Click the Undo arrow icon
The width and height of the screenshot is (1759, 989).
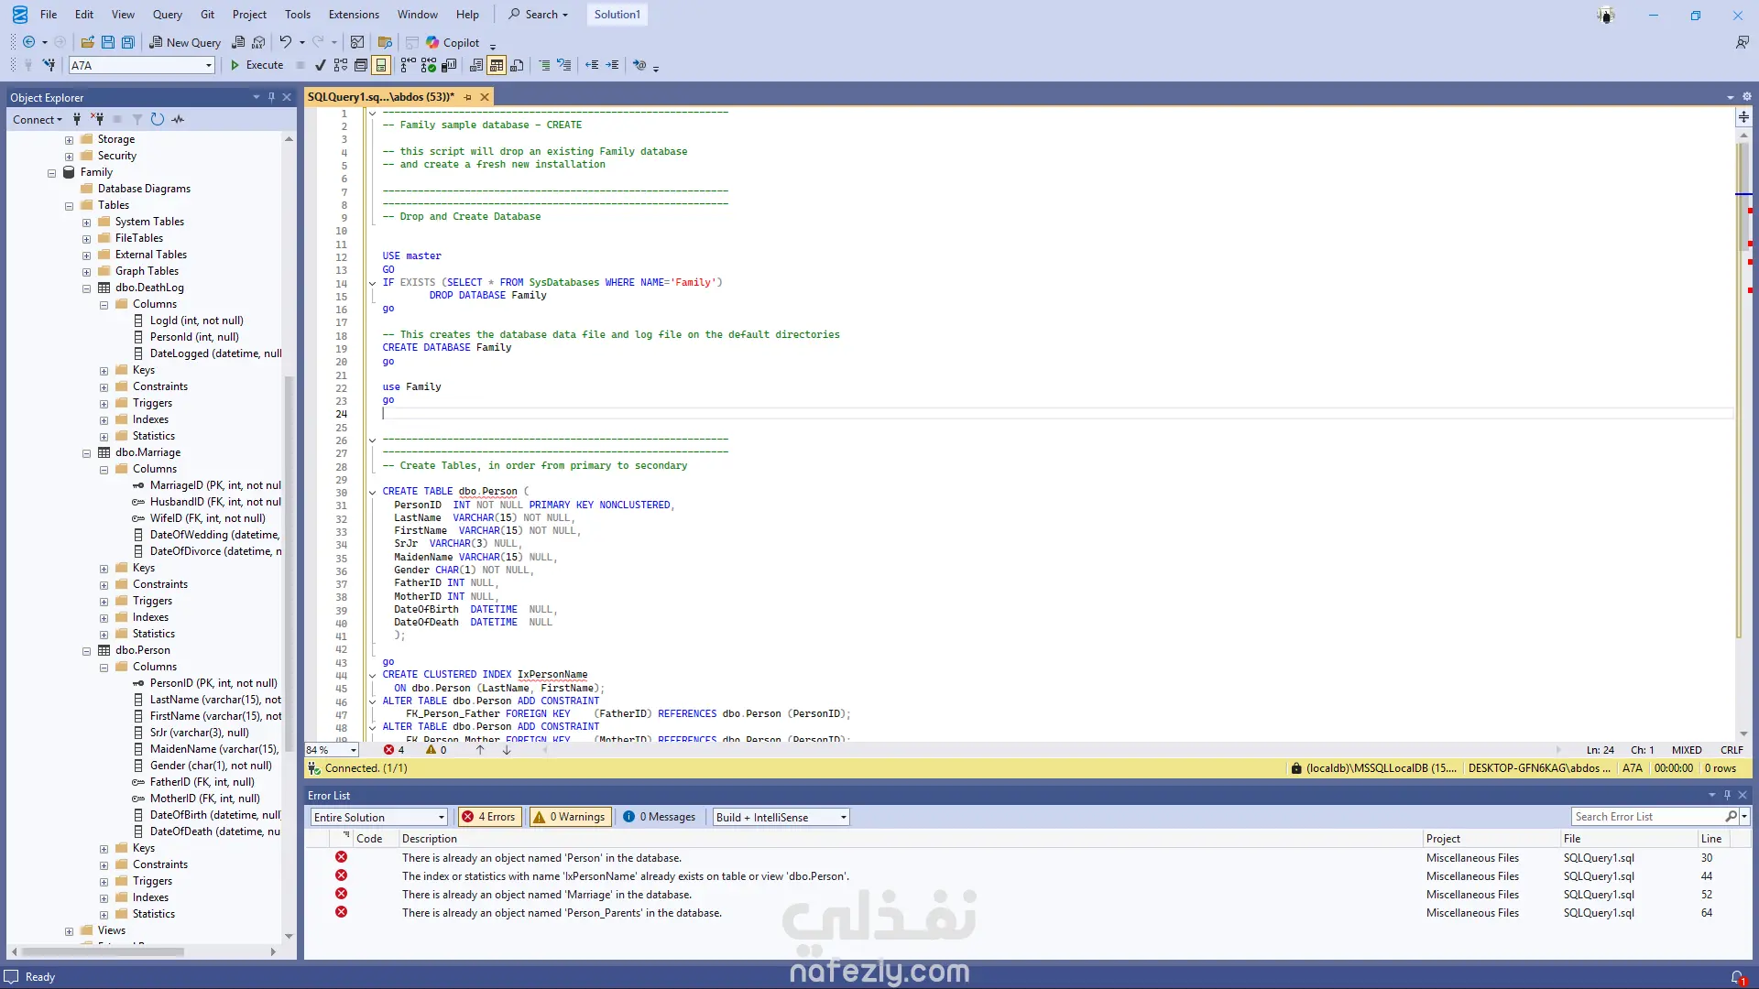(286, 42)
